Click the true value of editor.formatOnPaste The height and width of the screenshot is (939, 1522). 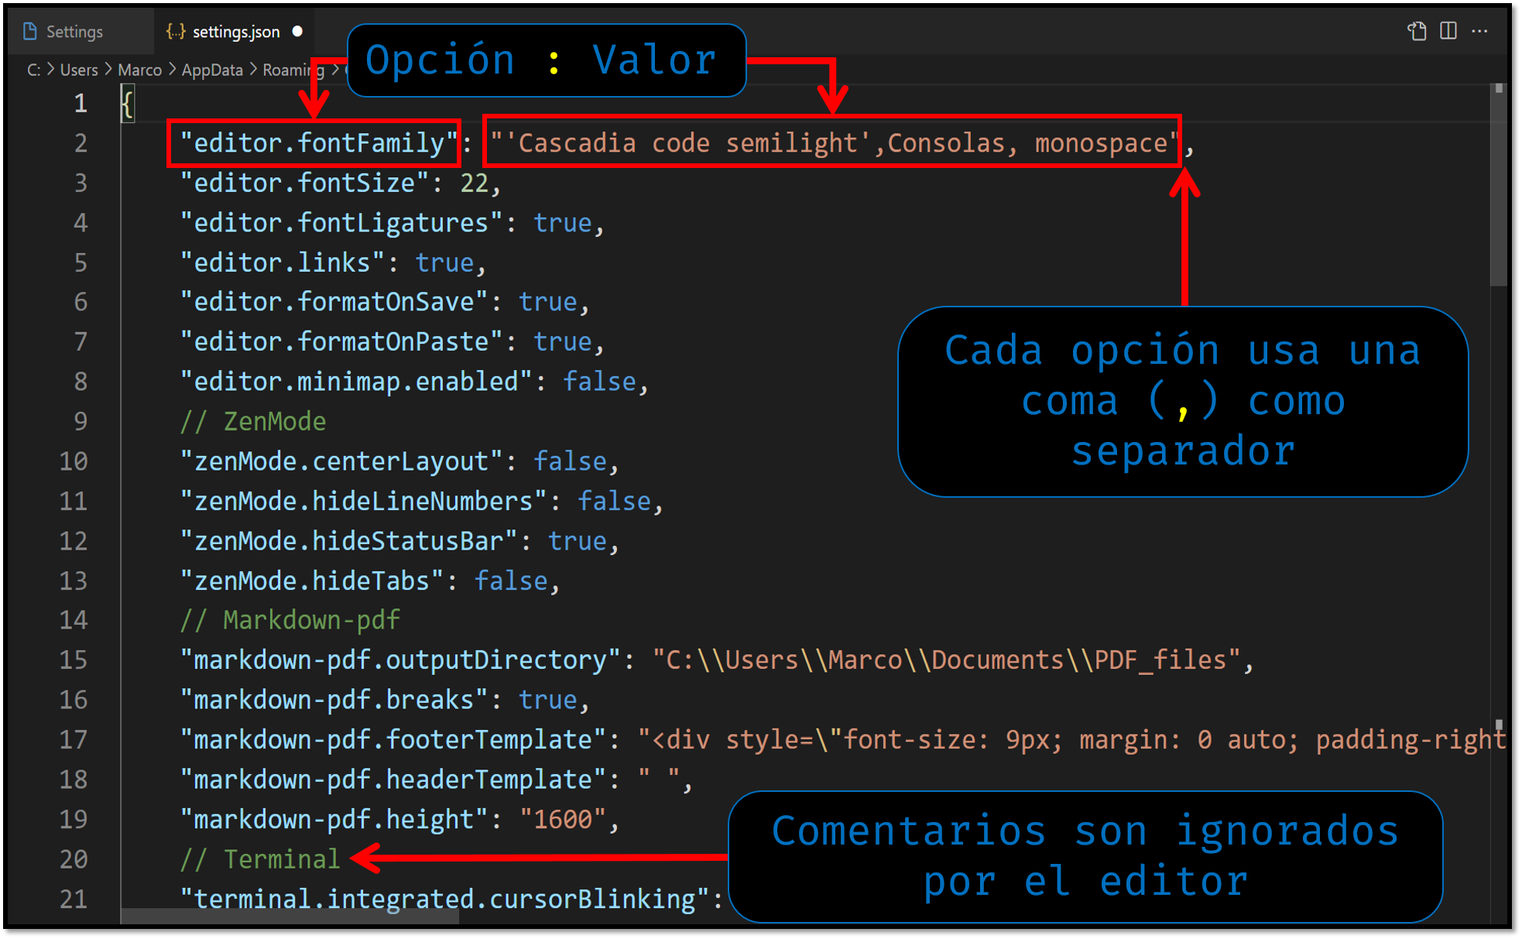pos(562,342)
